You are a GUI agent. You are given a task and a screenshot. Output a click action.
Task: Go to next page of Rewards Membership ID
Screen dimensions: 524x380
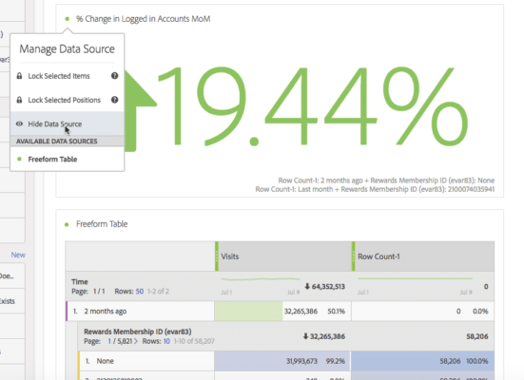136,341
